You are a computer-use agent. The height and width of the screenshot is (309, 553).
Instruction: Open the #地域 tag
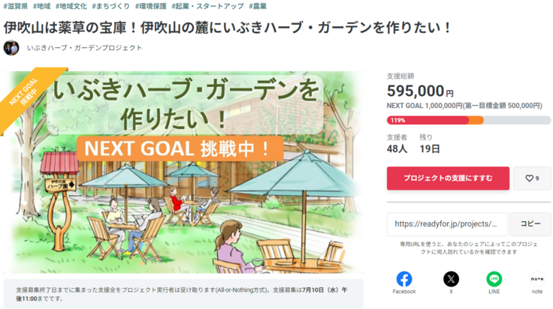(42, 6)
